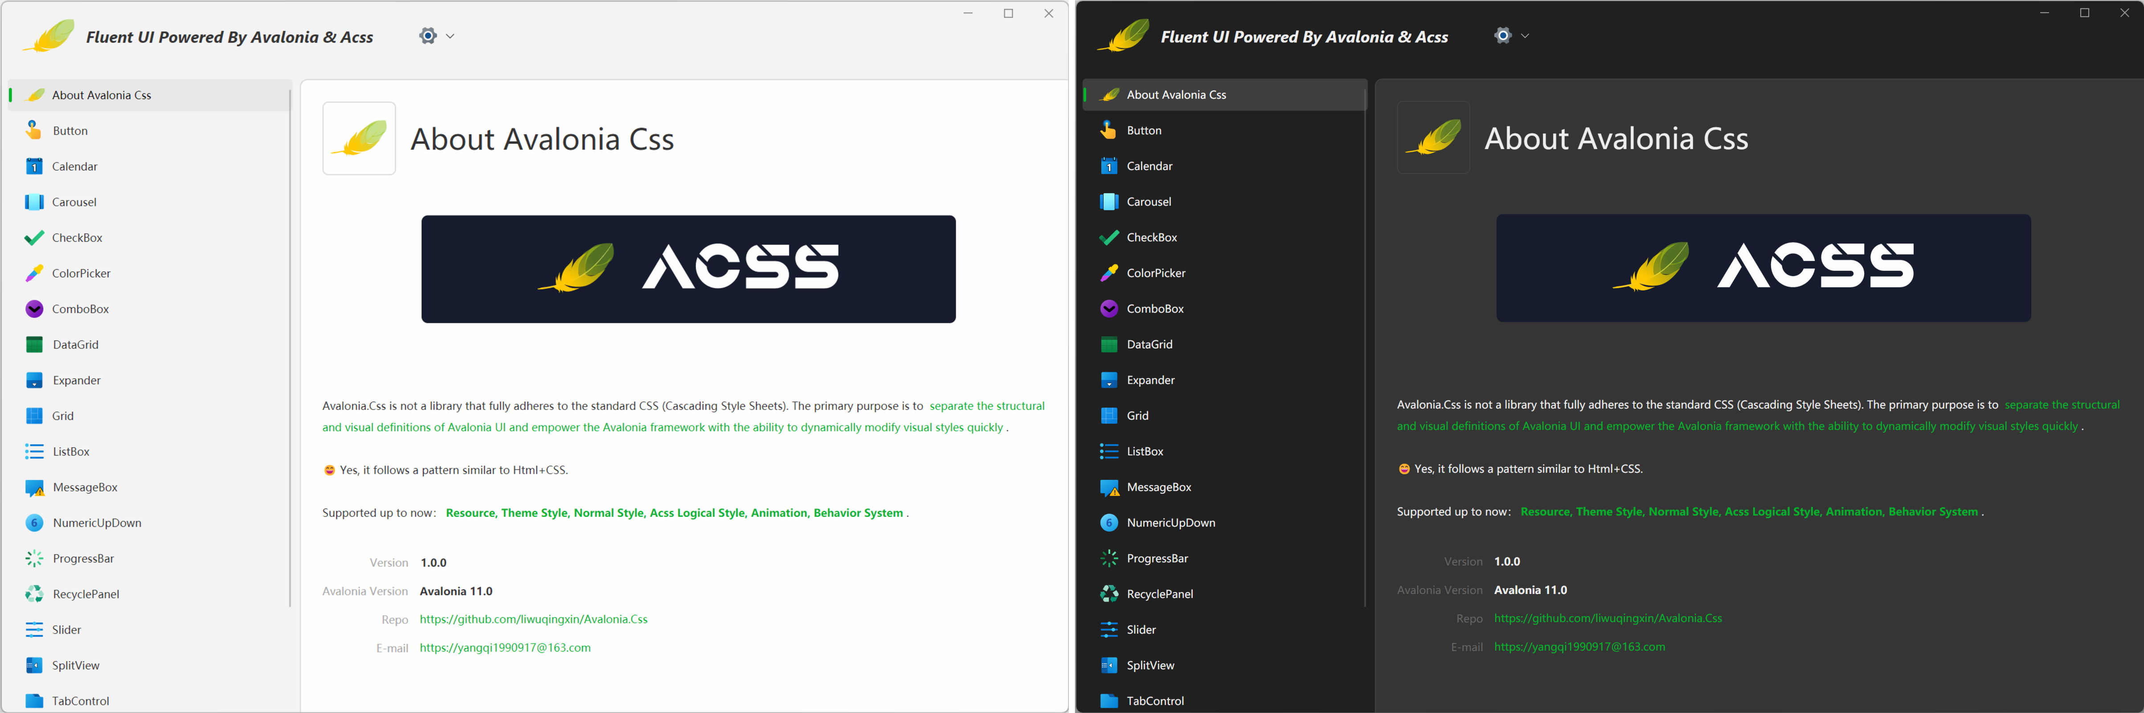Image resolution: width=2144 pixels, height=713 pixels.
Task: Open ComboBox via its purple icon, dark window
Action: point(1109,309)
